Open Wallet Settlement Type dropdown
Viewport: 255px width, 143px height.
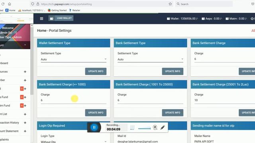[73, 59]
